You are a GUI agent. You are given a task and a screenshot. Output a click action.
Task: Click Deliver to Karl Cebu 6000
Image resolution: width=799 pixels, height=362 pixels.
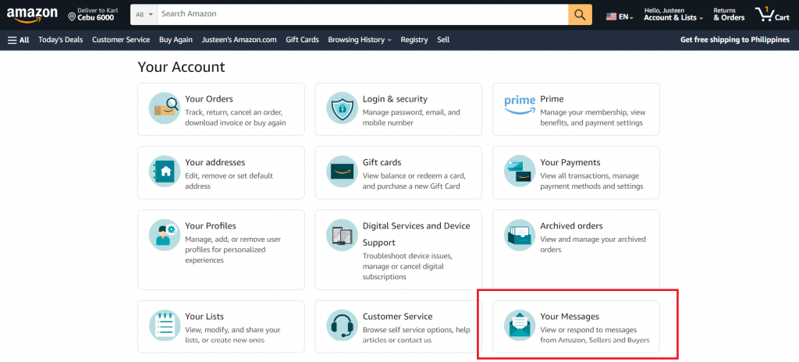(x=94, y=14)
